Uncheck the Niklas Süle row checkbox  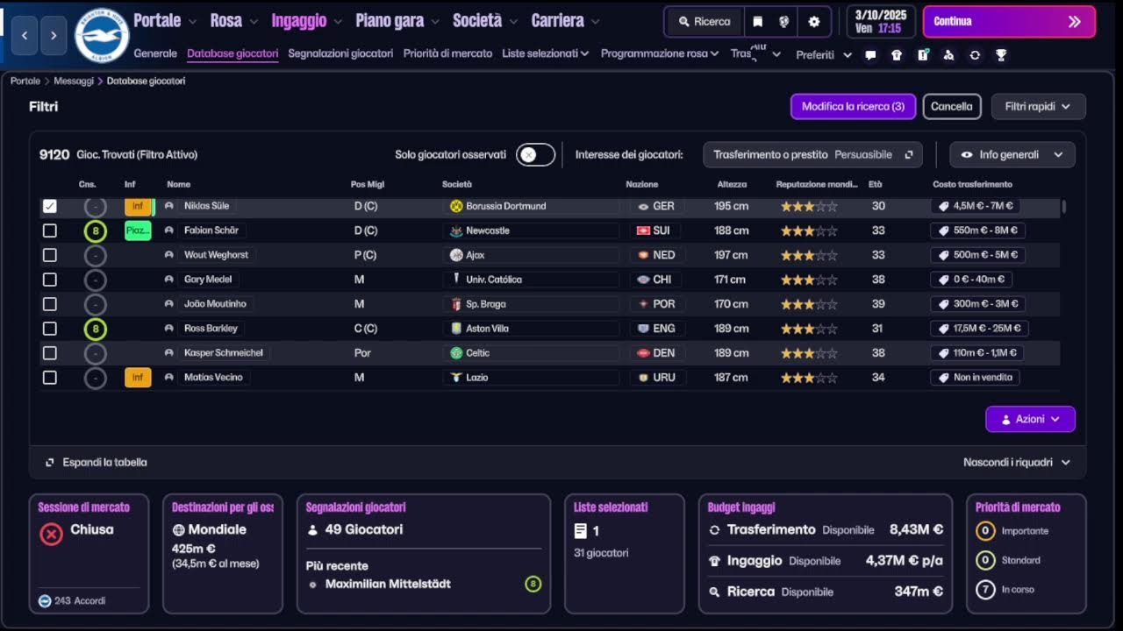pyautogui.click(x=50, y=206)
